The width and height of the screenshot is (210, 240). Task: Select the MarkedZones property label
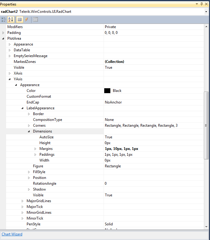[25, 62]
